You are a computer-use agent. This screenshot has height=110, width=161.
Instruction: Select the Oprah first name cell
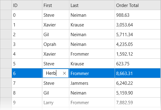point(56,44)
